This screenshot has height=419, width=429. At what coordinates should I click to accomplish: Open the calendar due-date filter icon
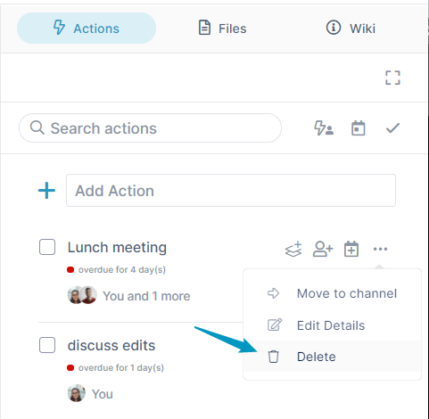pyautogui.click(x=359, y=128)
